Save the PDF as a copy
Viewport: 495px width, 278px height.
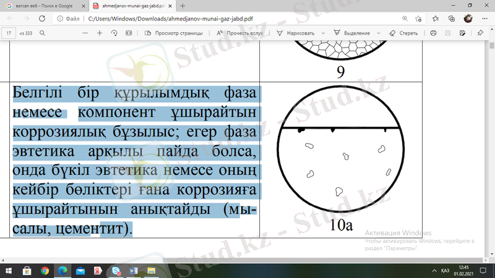pyautogui.click(x=462, y=33)
